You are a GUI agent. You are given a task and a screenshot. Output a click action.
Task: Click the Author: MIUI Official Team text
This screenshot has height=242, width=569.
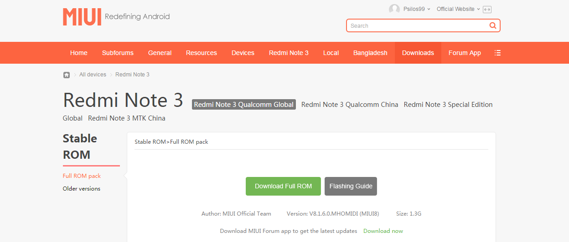point(236,213)
